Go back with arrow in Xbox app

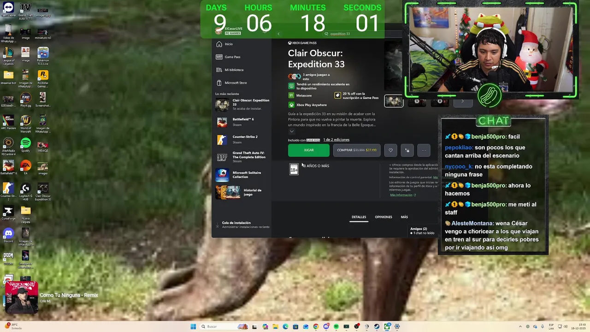tap(278, 34)
